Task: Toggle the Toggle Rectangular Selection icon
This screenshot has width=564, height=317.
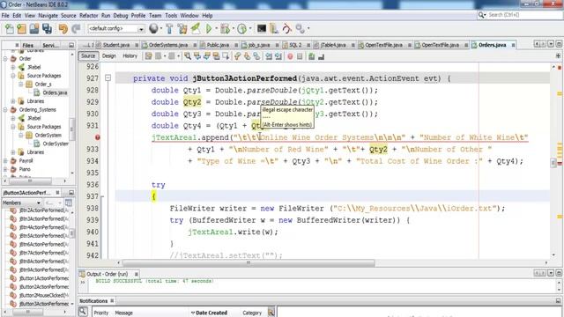Action: click(x=226, y=56)
